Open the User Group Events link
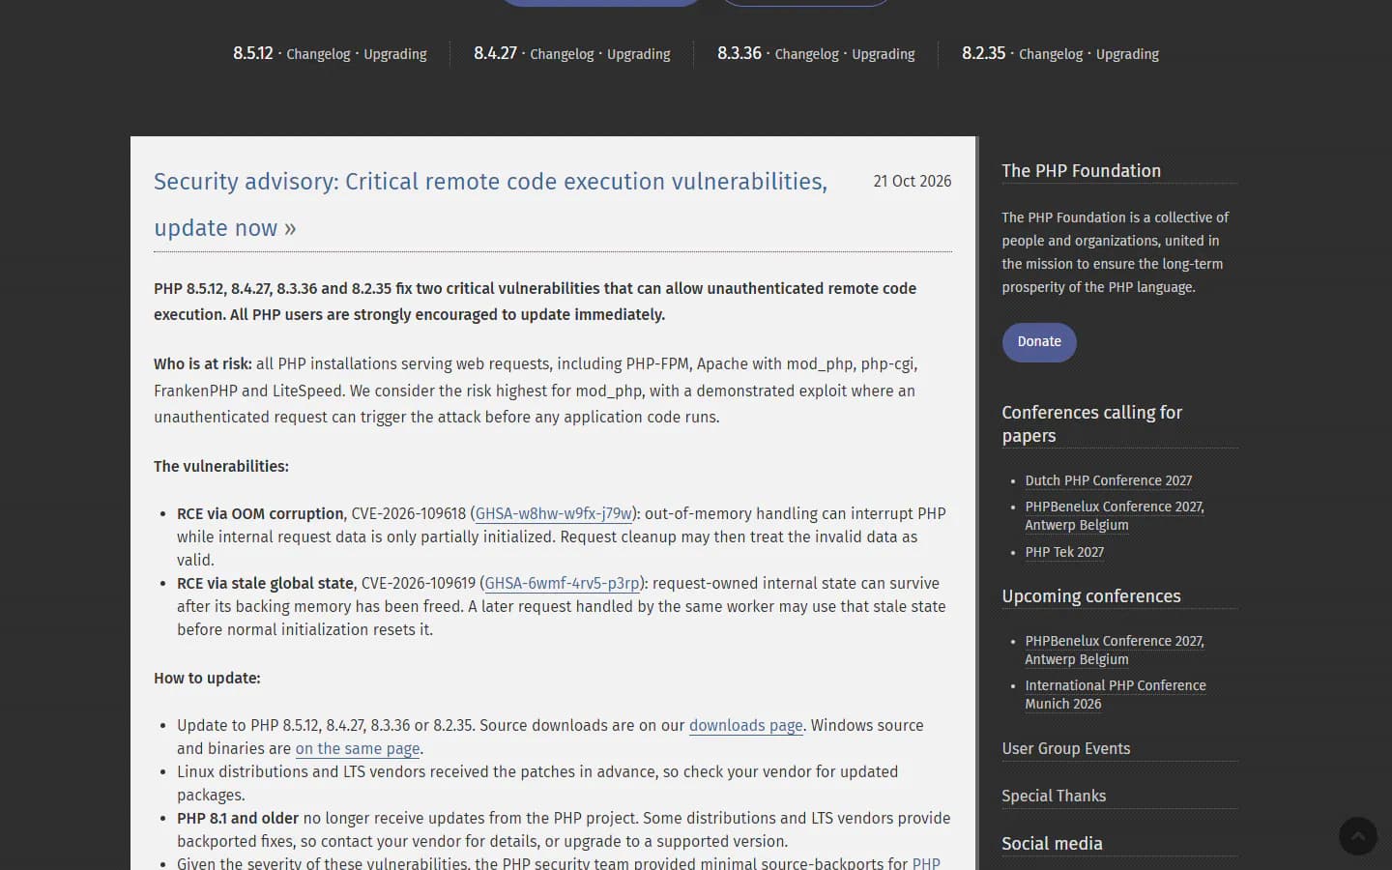This screenshot has height=870, width=1392. [x=1066, y=749]
